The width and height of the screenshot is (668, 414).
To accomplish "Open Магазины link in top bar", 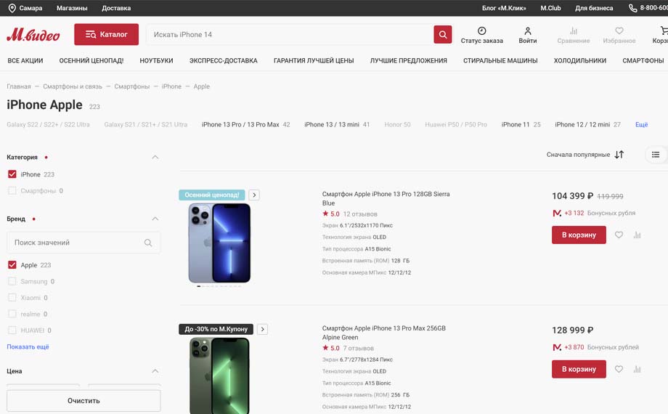I will pyautogui.click(x=72, y=8).
